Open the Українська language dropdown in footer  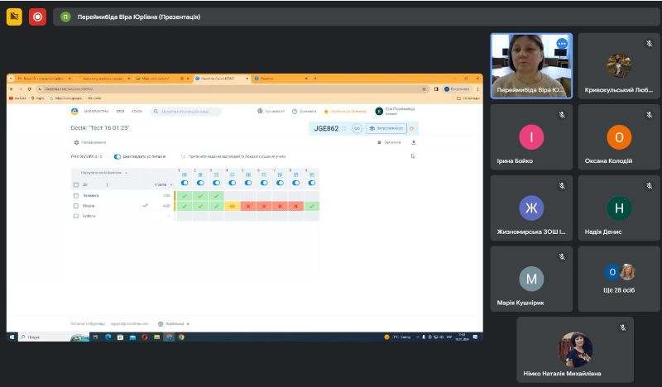(174, 323)
